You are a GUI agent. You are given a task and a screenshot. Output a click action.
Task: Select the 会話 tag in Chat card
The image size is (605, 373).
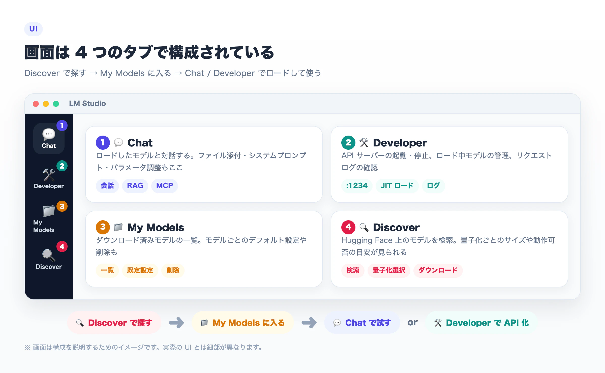click(x=107, y=186)
